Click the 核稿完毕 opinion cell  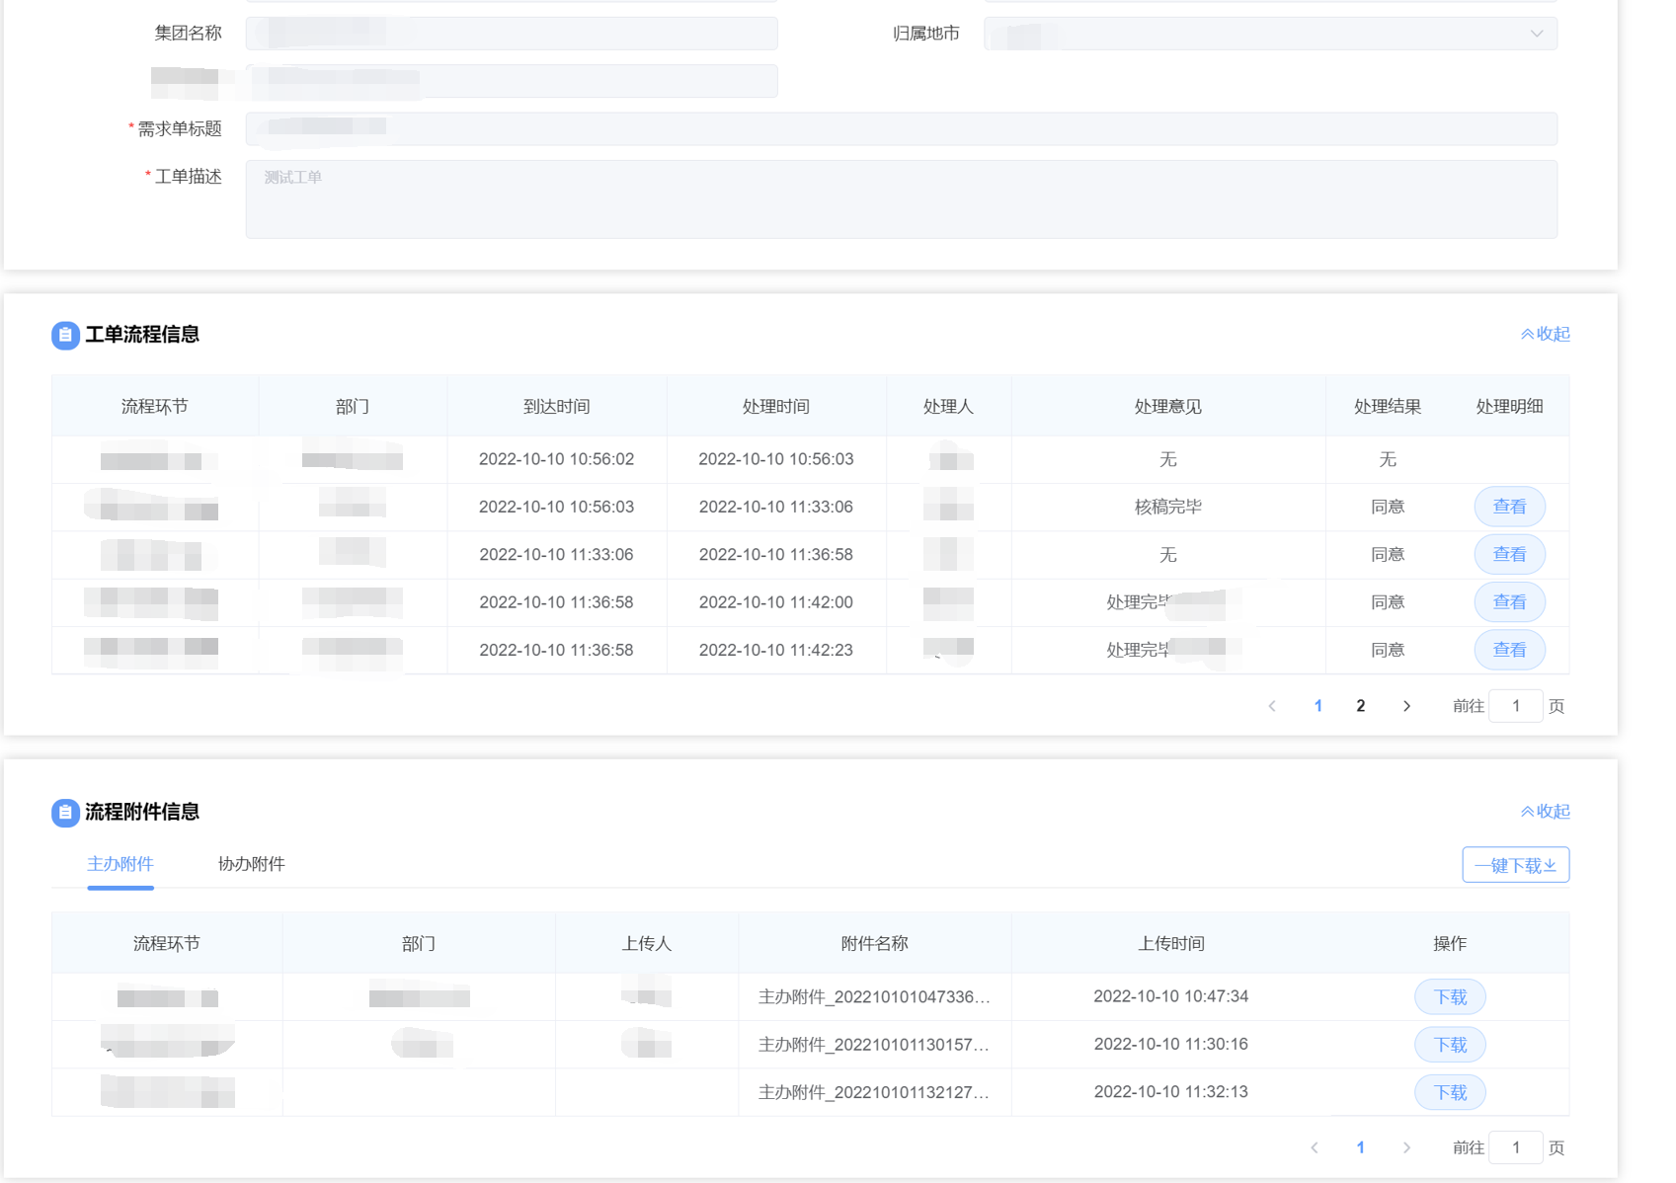tap(1167, 507)
